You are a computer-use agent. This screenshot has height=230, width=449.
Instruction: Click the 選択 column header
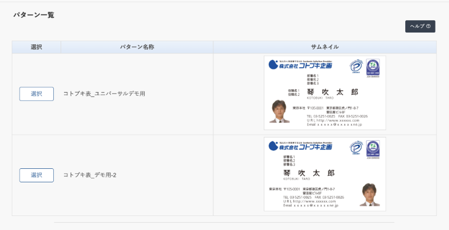(x=36, y=47)
